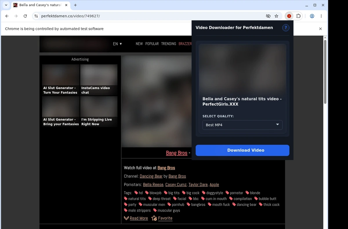Open the Chrome profile avatar icon
Viewport: 348px width, 229px height.
312,16
